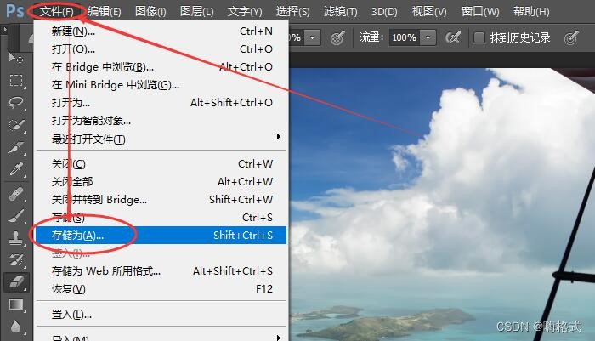595x341 pixels.
Task: Open the 图像(I) menu
Action: [x=150, y=11]
